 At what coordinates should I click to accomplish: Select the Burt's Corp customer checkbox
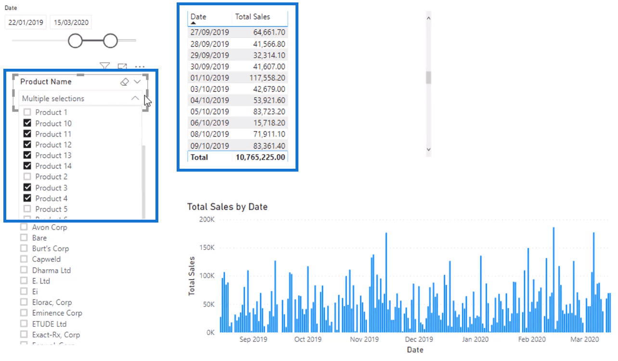click(x=24, y=248)
